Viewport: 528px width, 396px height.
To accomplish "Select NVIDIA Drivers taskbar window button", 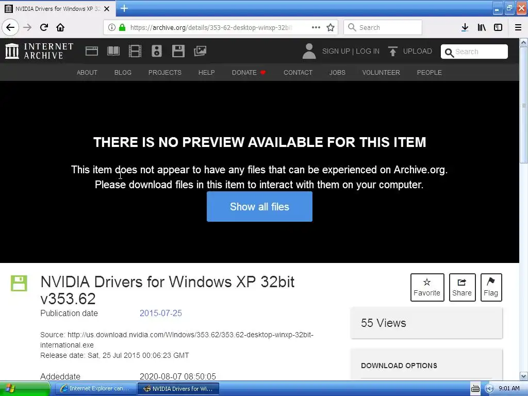I will [178, 389].
